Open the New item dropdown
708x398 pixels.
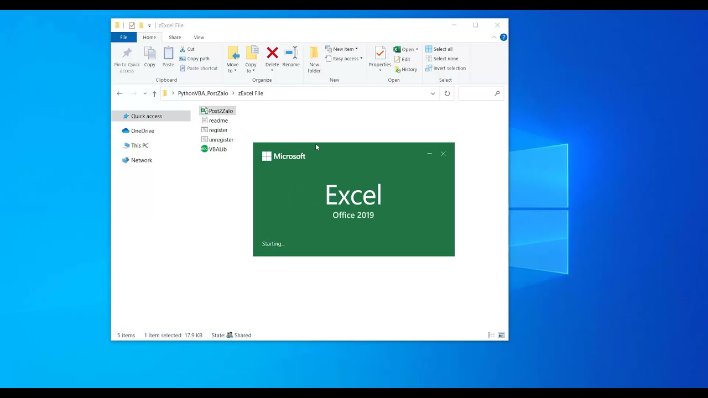click(342, 49)
